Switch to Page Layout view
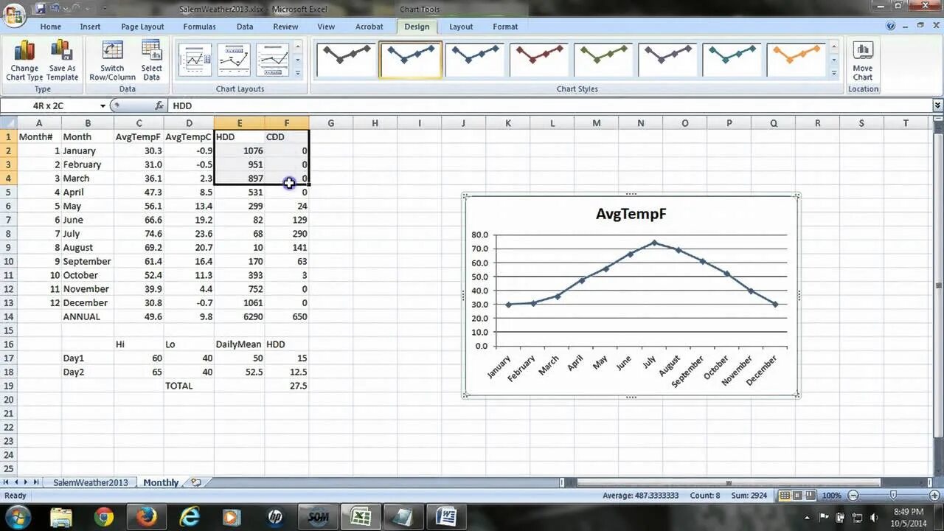The width and height of the screenshot is (944, 531). click(799, 496)
